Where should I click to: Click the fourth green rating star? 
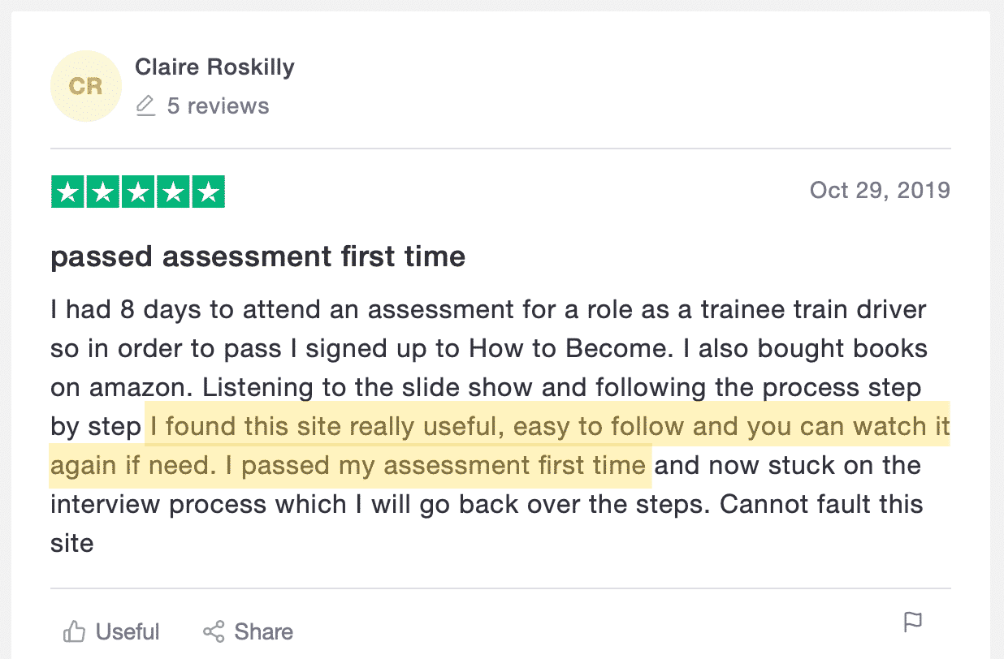pyautogui.click(x=173, y=192)
